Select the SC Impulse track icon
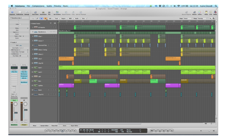 36,27
